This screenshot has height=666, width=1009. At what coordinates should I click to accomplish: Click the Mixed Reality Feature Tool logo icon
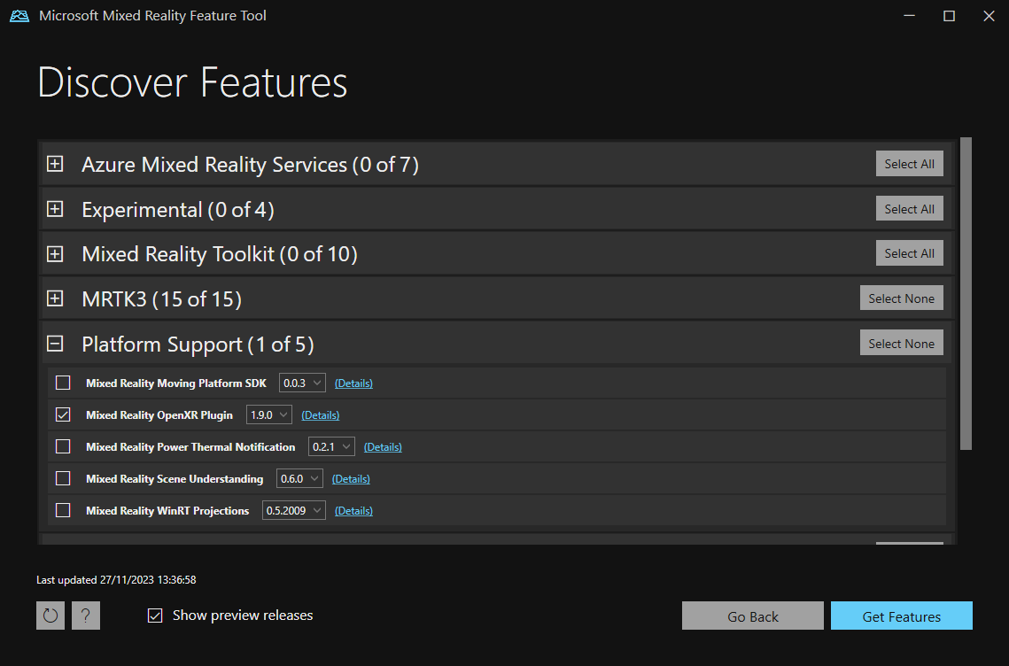(19, 15)
